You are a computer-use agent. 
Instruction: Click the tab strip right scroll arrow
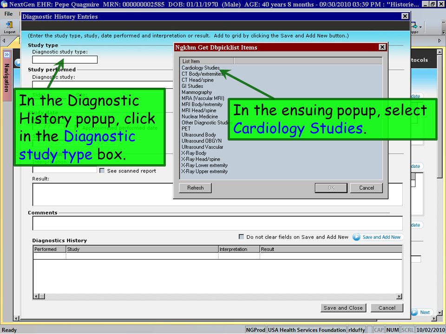[x=440, y=41]
